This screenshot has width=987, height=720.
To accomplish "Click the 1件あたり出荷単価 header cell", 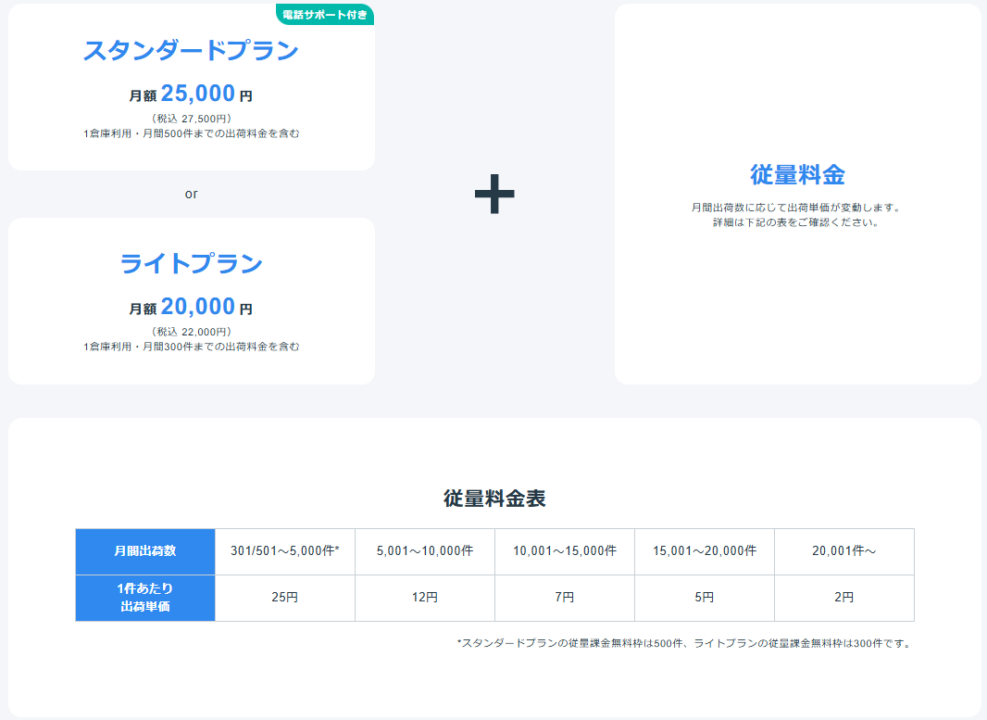I will (145, 598).
